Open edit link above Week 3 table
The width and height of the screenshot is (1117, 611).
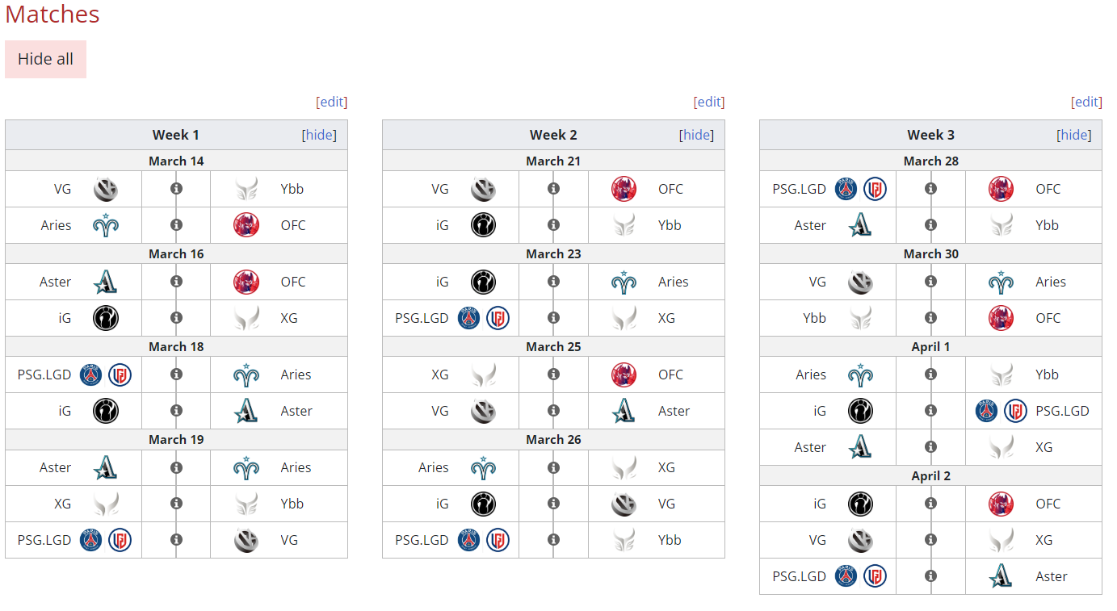pyautogui.click(x=1086, y=102)
